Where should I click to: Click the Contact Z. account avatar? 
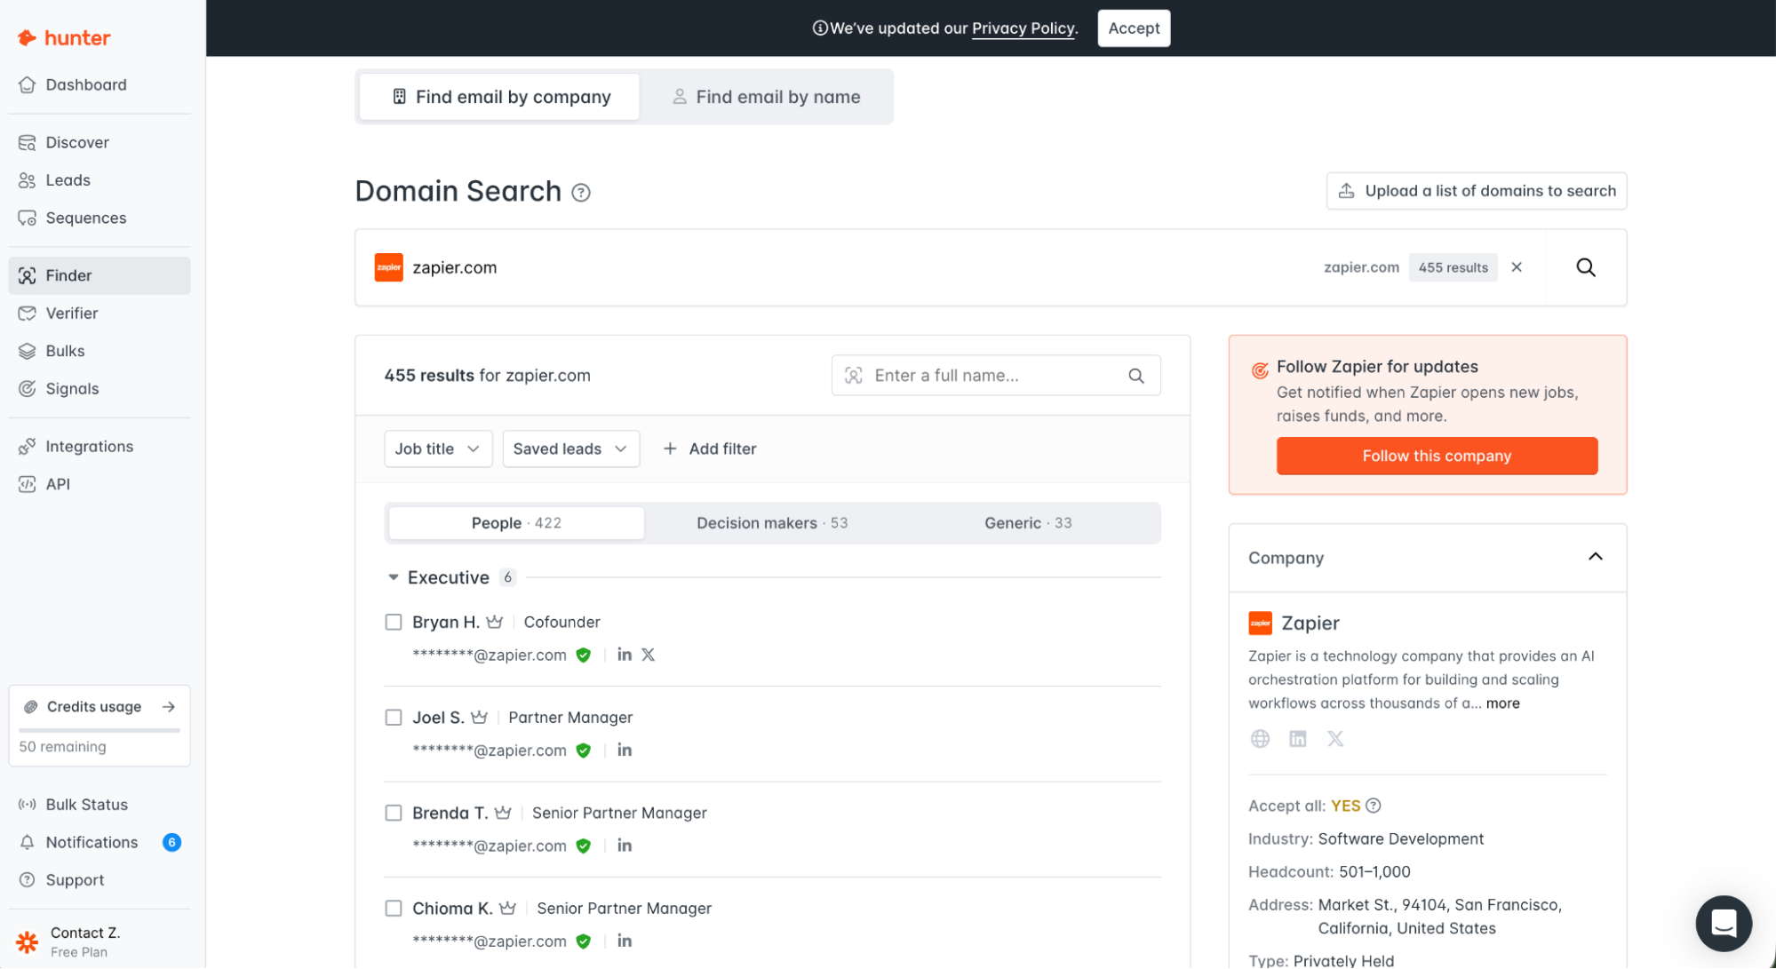tap(28, 941)
